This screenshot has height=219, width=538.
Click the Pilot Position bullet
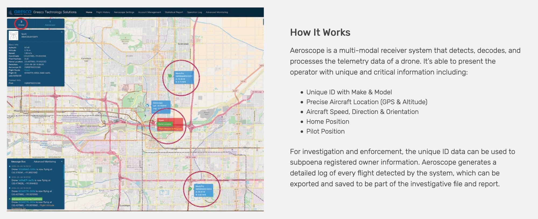(325, 131)
